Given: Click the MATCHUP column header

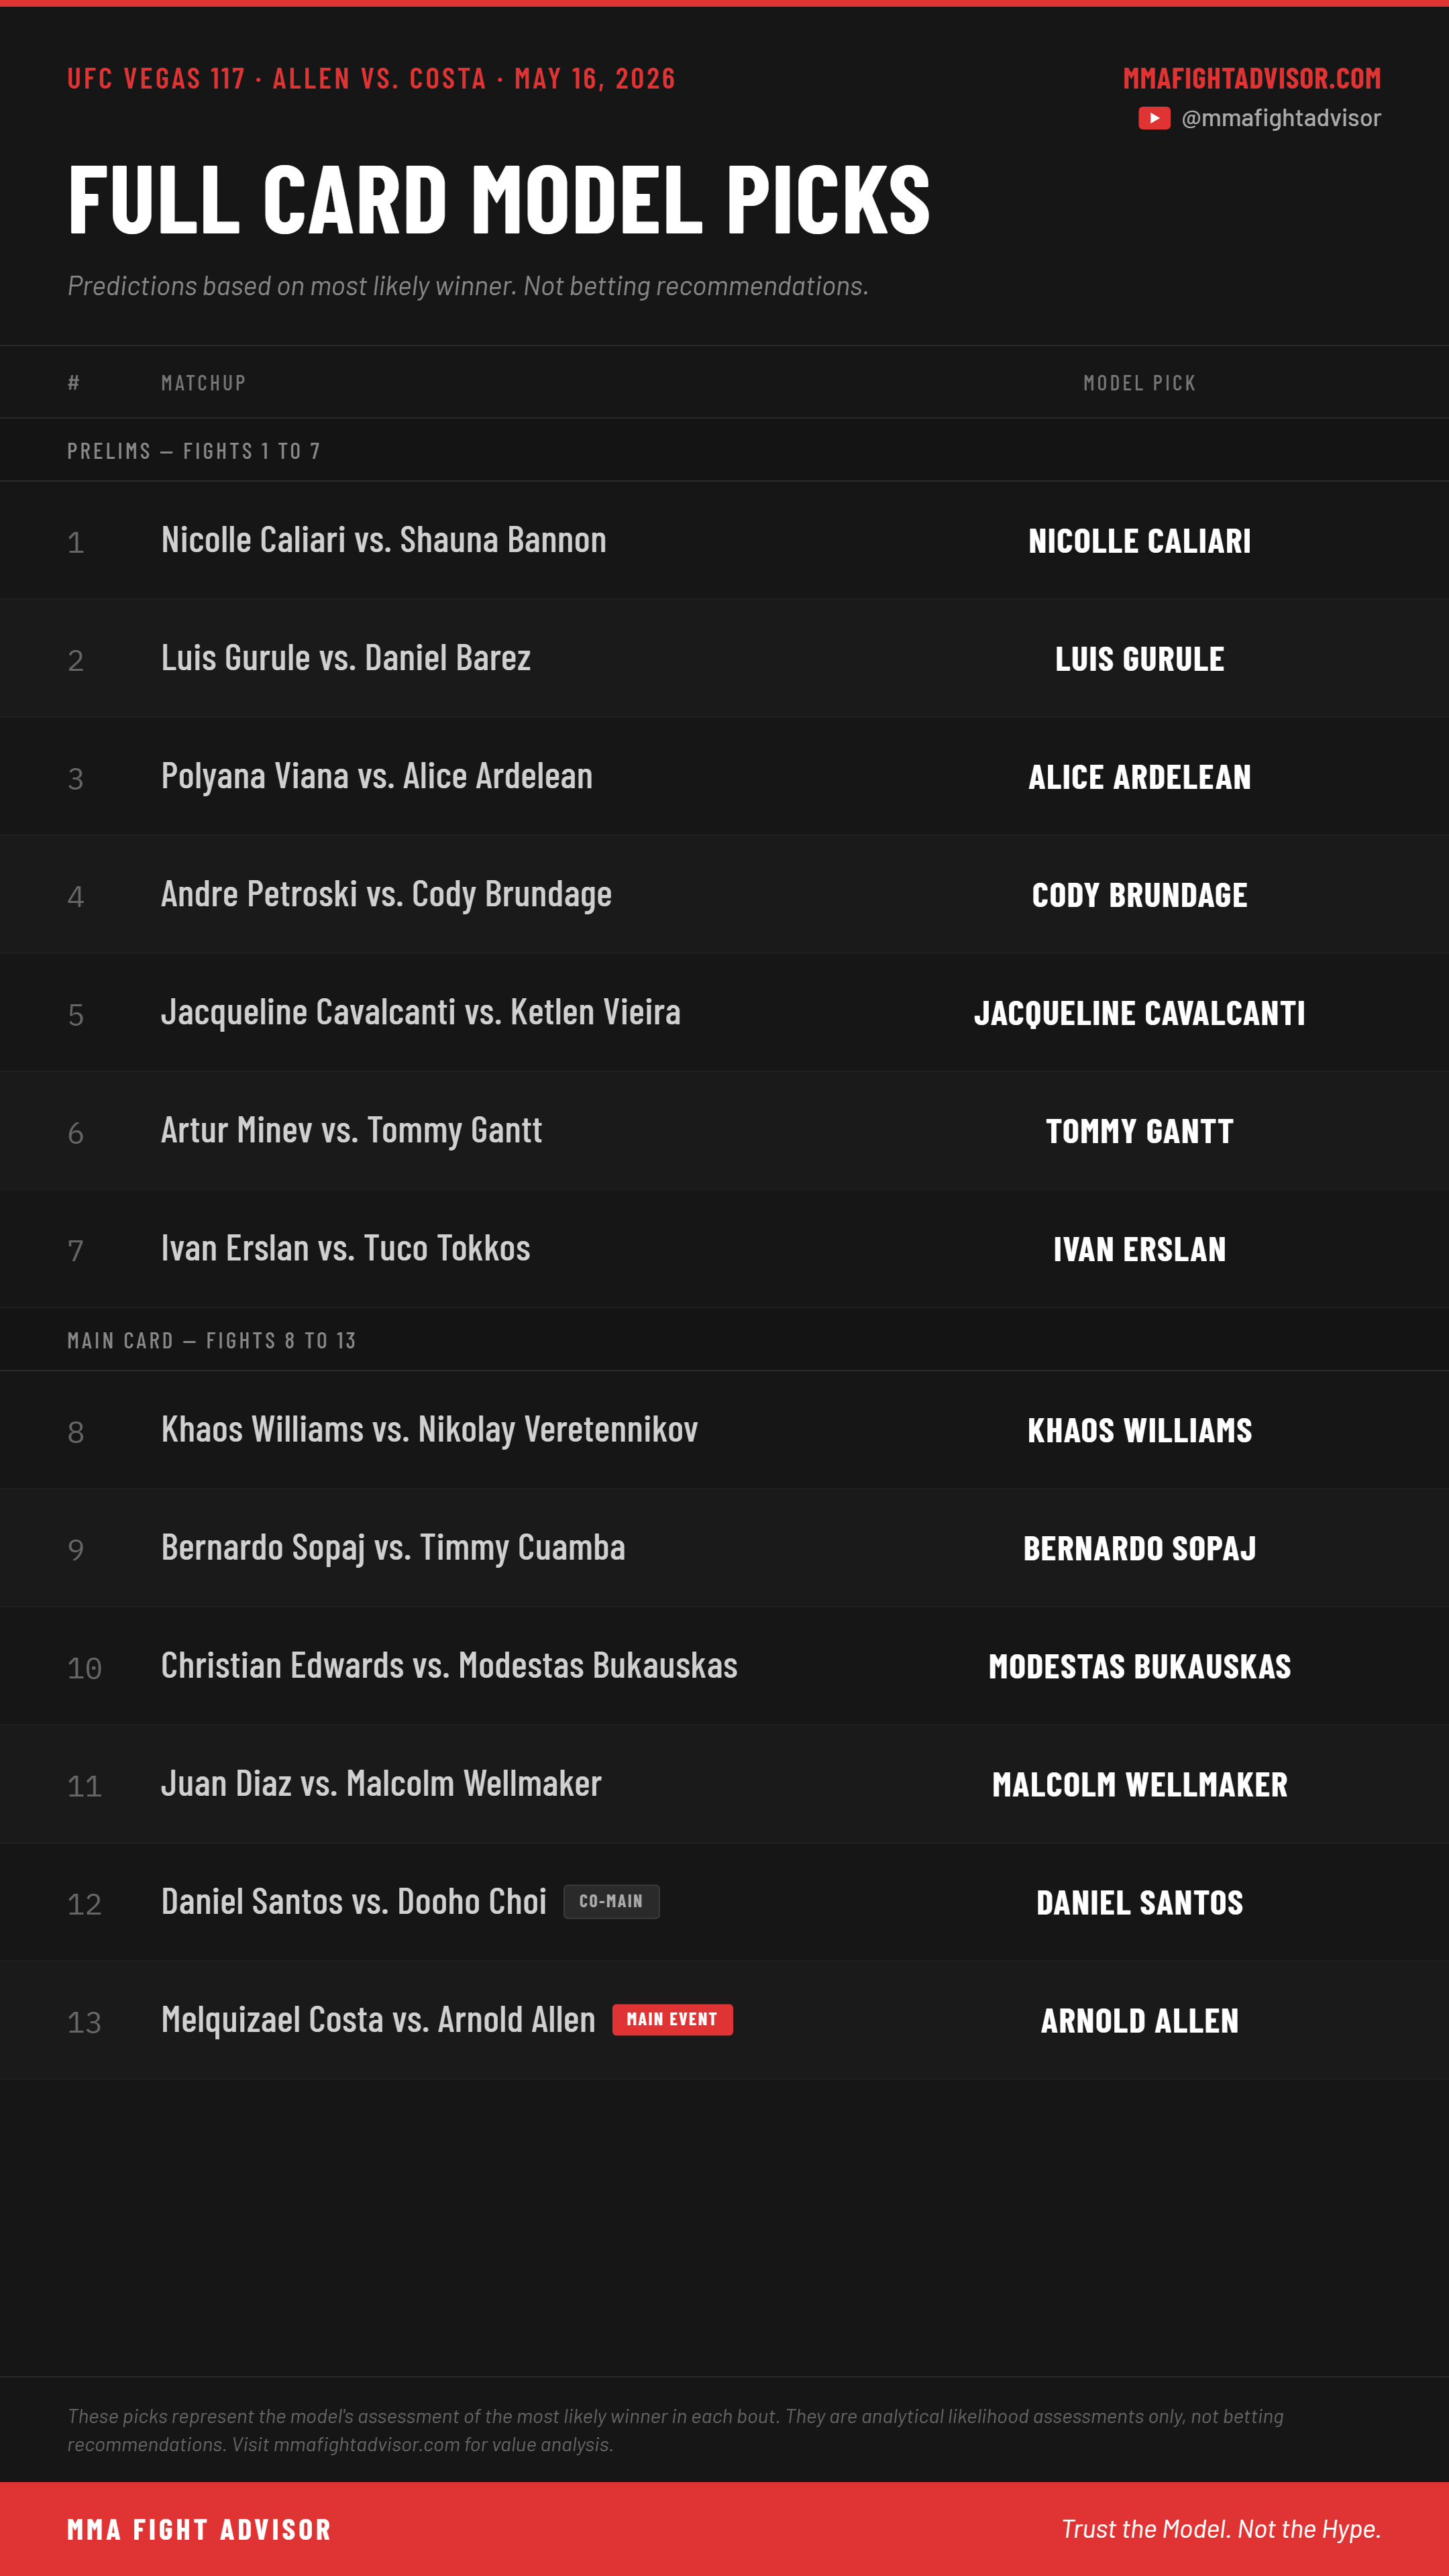Looking at the screenshot, I should (204, 383).
